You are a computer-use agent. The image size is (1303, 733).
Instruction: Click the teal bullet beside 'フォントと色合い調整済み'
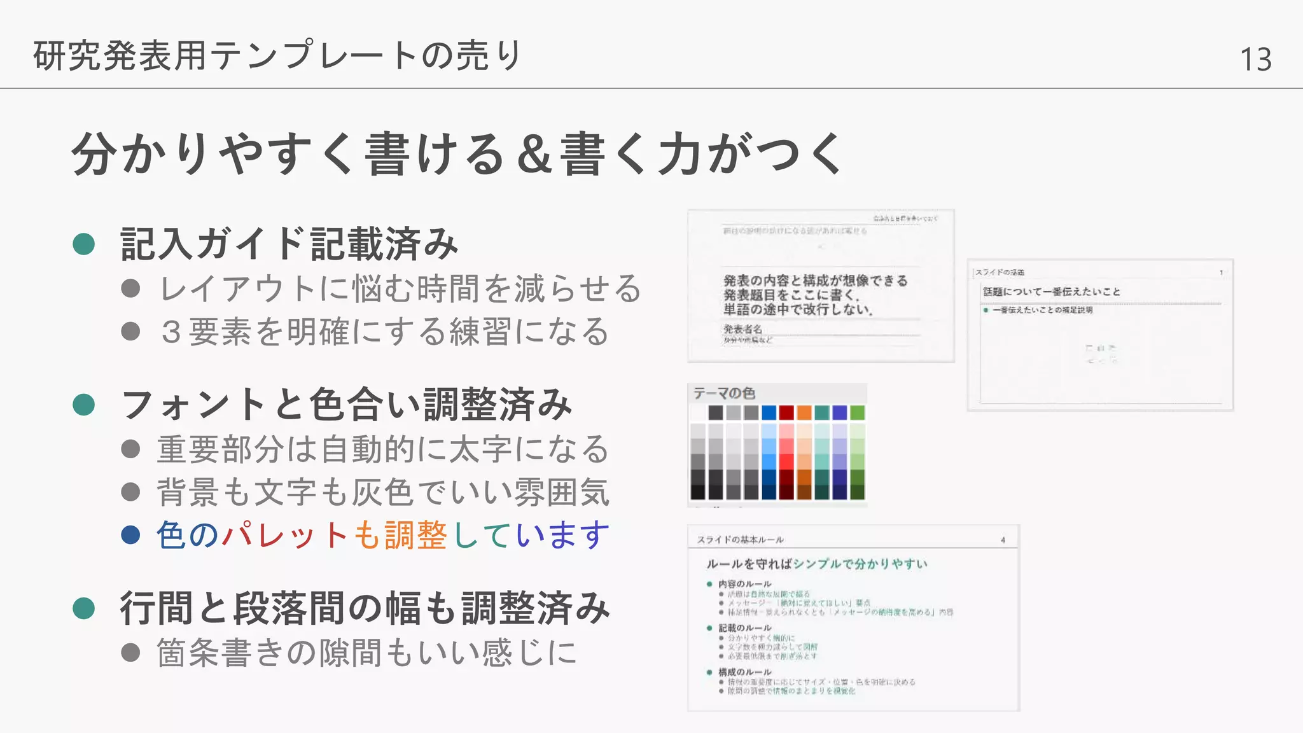pos(84,405)
